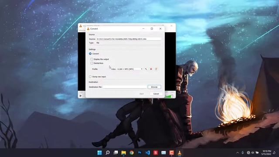Image resolution: width=279 pixels, height=157 pixels.
Task: Open Photoshop from the taskbar
Action: point(139,153)
